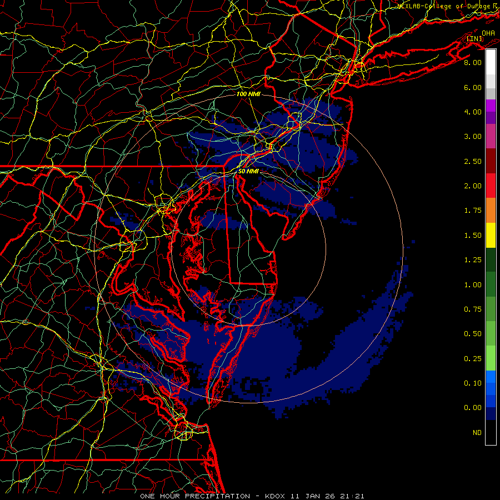Screen dimensions: 500x500
Task: Click the ONE HOUR PRECIPITATION title text
Action: pyautogui.click(x=195, y=496)
